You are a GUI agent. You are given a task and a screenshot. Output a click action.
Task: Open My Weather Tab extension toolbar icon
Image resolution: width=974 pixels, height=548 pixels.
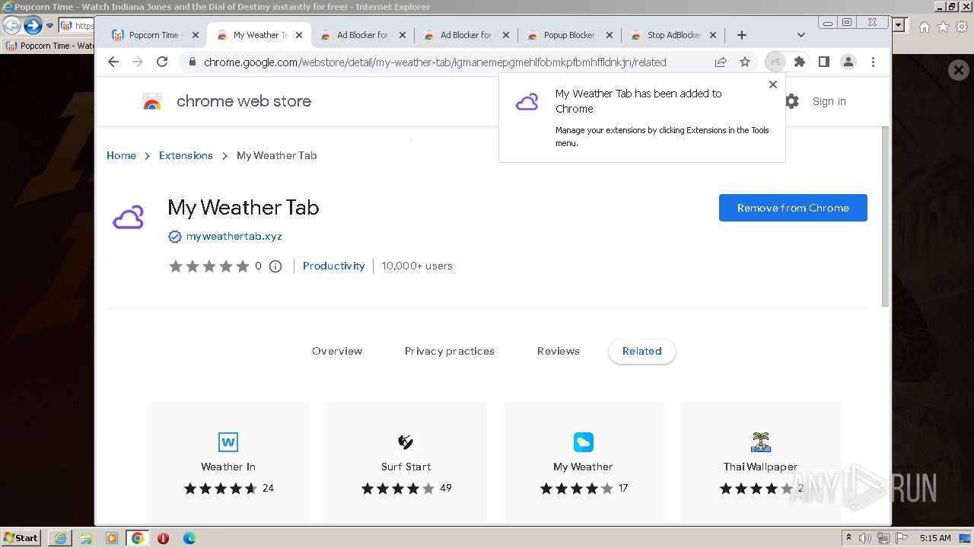(775, 62)
